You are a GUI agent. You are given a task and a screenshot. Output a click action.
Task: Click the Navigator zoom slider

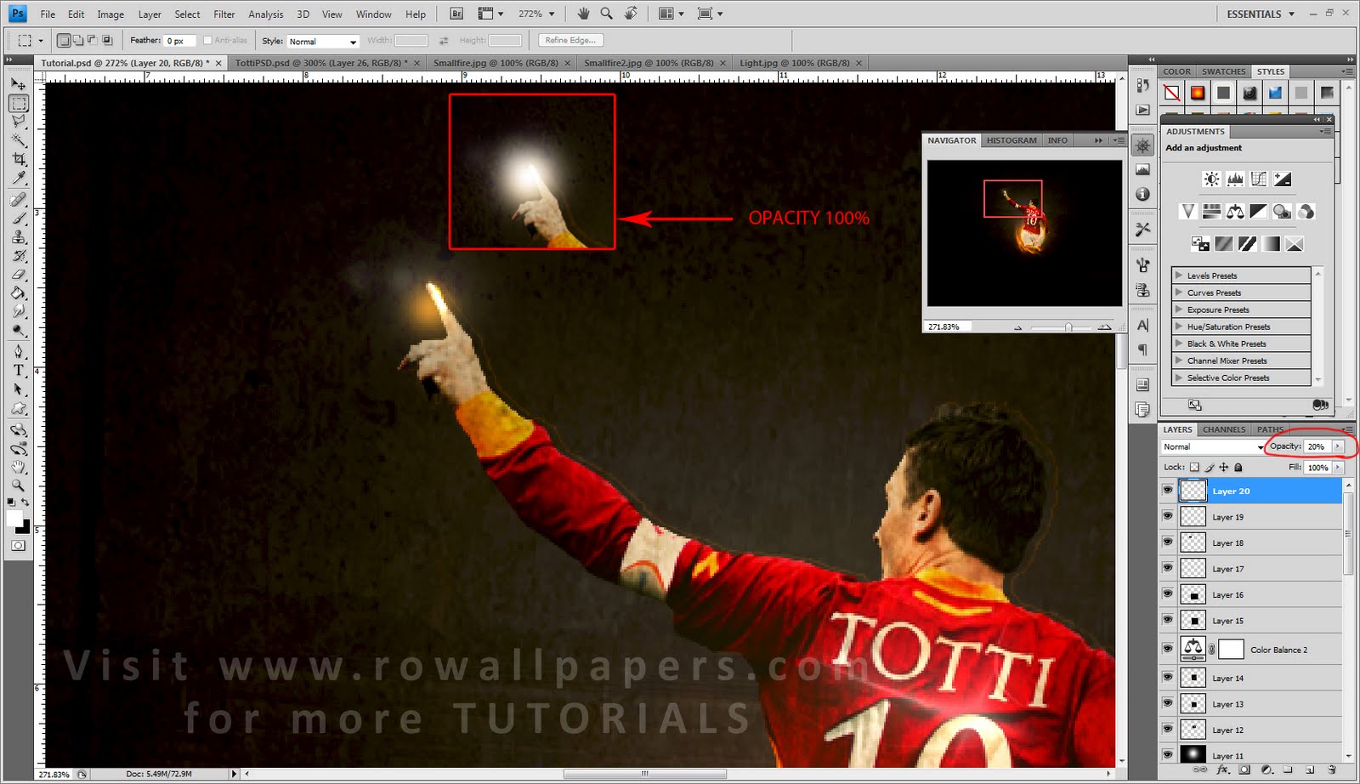(x=1068, y=327)
